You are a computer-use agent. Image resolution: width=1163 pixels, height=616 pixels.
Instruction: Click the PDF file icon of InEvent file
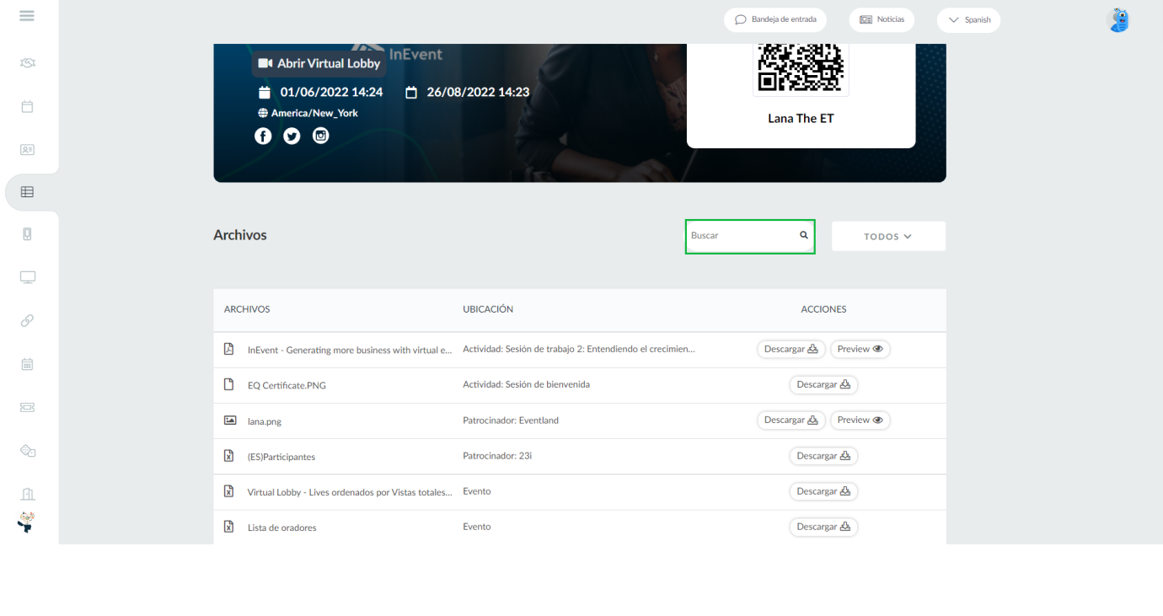[228, 349]
